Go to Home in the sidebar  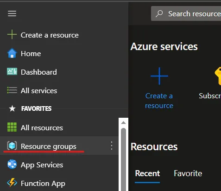pos(31,54)
